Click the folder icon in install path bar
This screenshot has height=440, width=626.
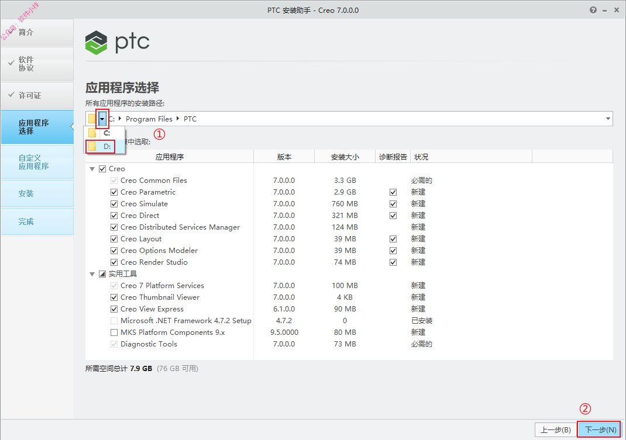pos(92,119)
